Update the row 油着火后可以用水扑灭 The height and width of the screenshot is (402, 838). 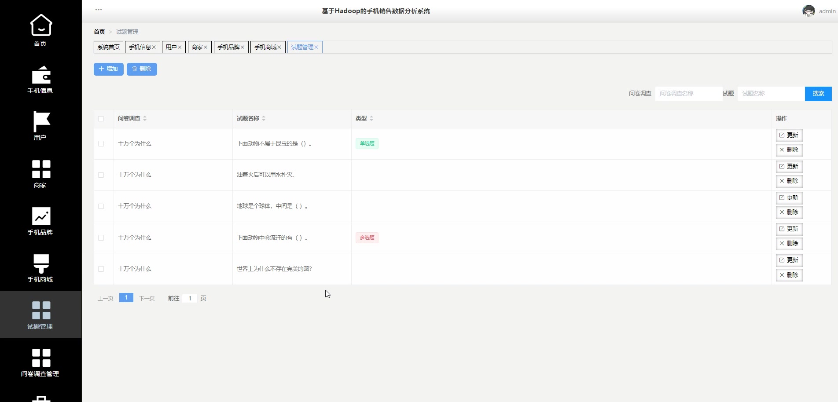pos(789,166)
